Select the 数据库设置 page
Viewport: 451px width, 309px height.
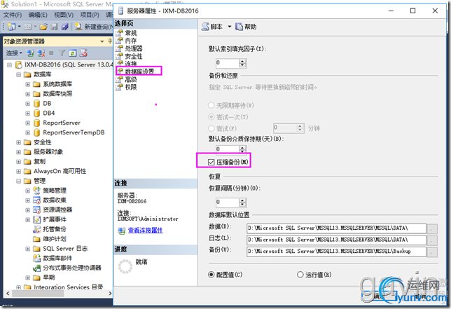139,71
